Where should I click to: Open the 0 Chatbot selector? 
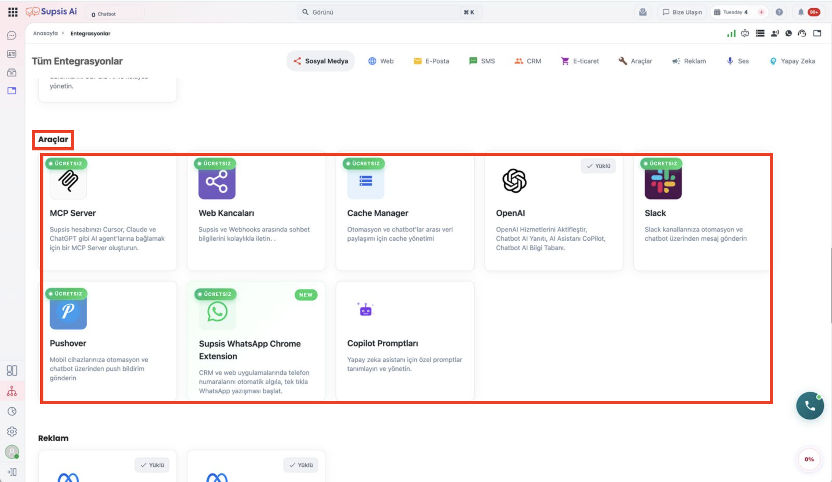tap(115, 13)
